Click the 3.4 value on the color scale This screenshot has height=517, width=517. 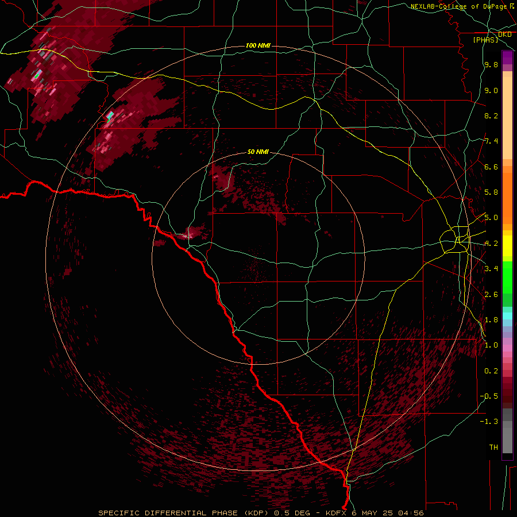click(491, 269)
